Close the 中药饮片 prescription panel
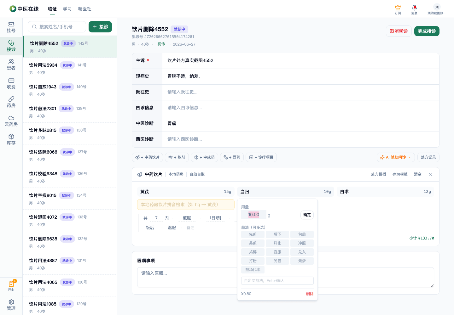Image resolution: width=454 pixels, height=315 pixels. pyautogui.click(x=430, y=174)
